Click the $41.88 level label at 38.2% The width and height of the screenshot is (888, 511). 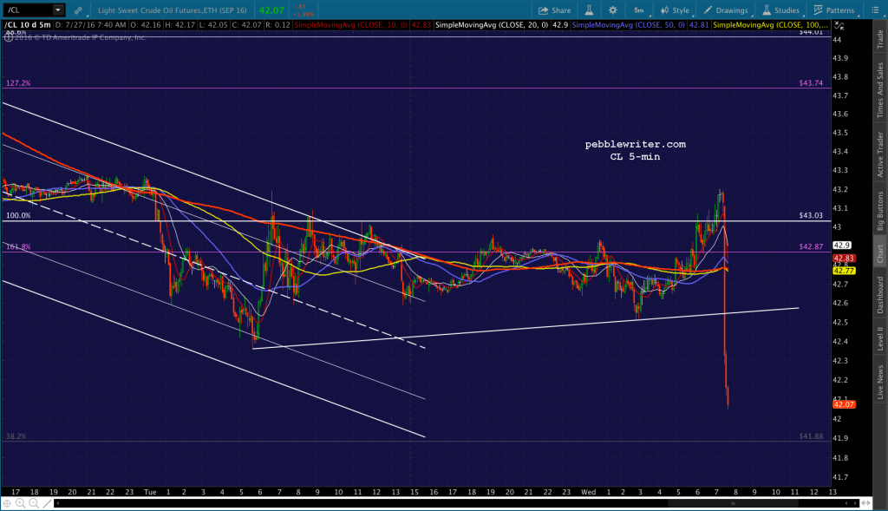point(811,436)
